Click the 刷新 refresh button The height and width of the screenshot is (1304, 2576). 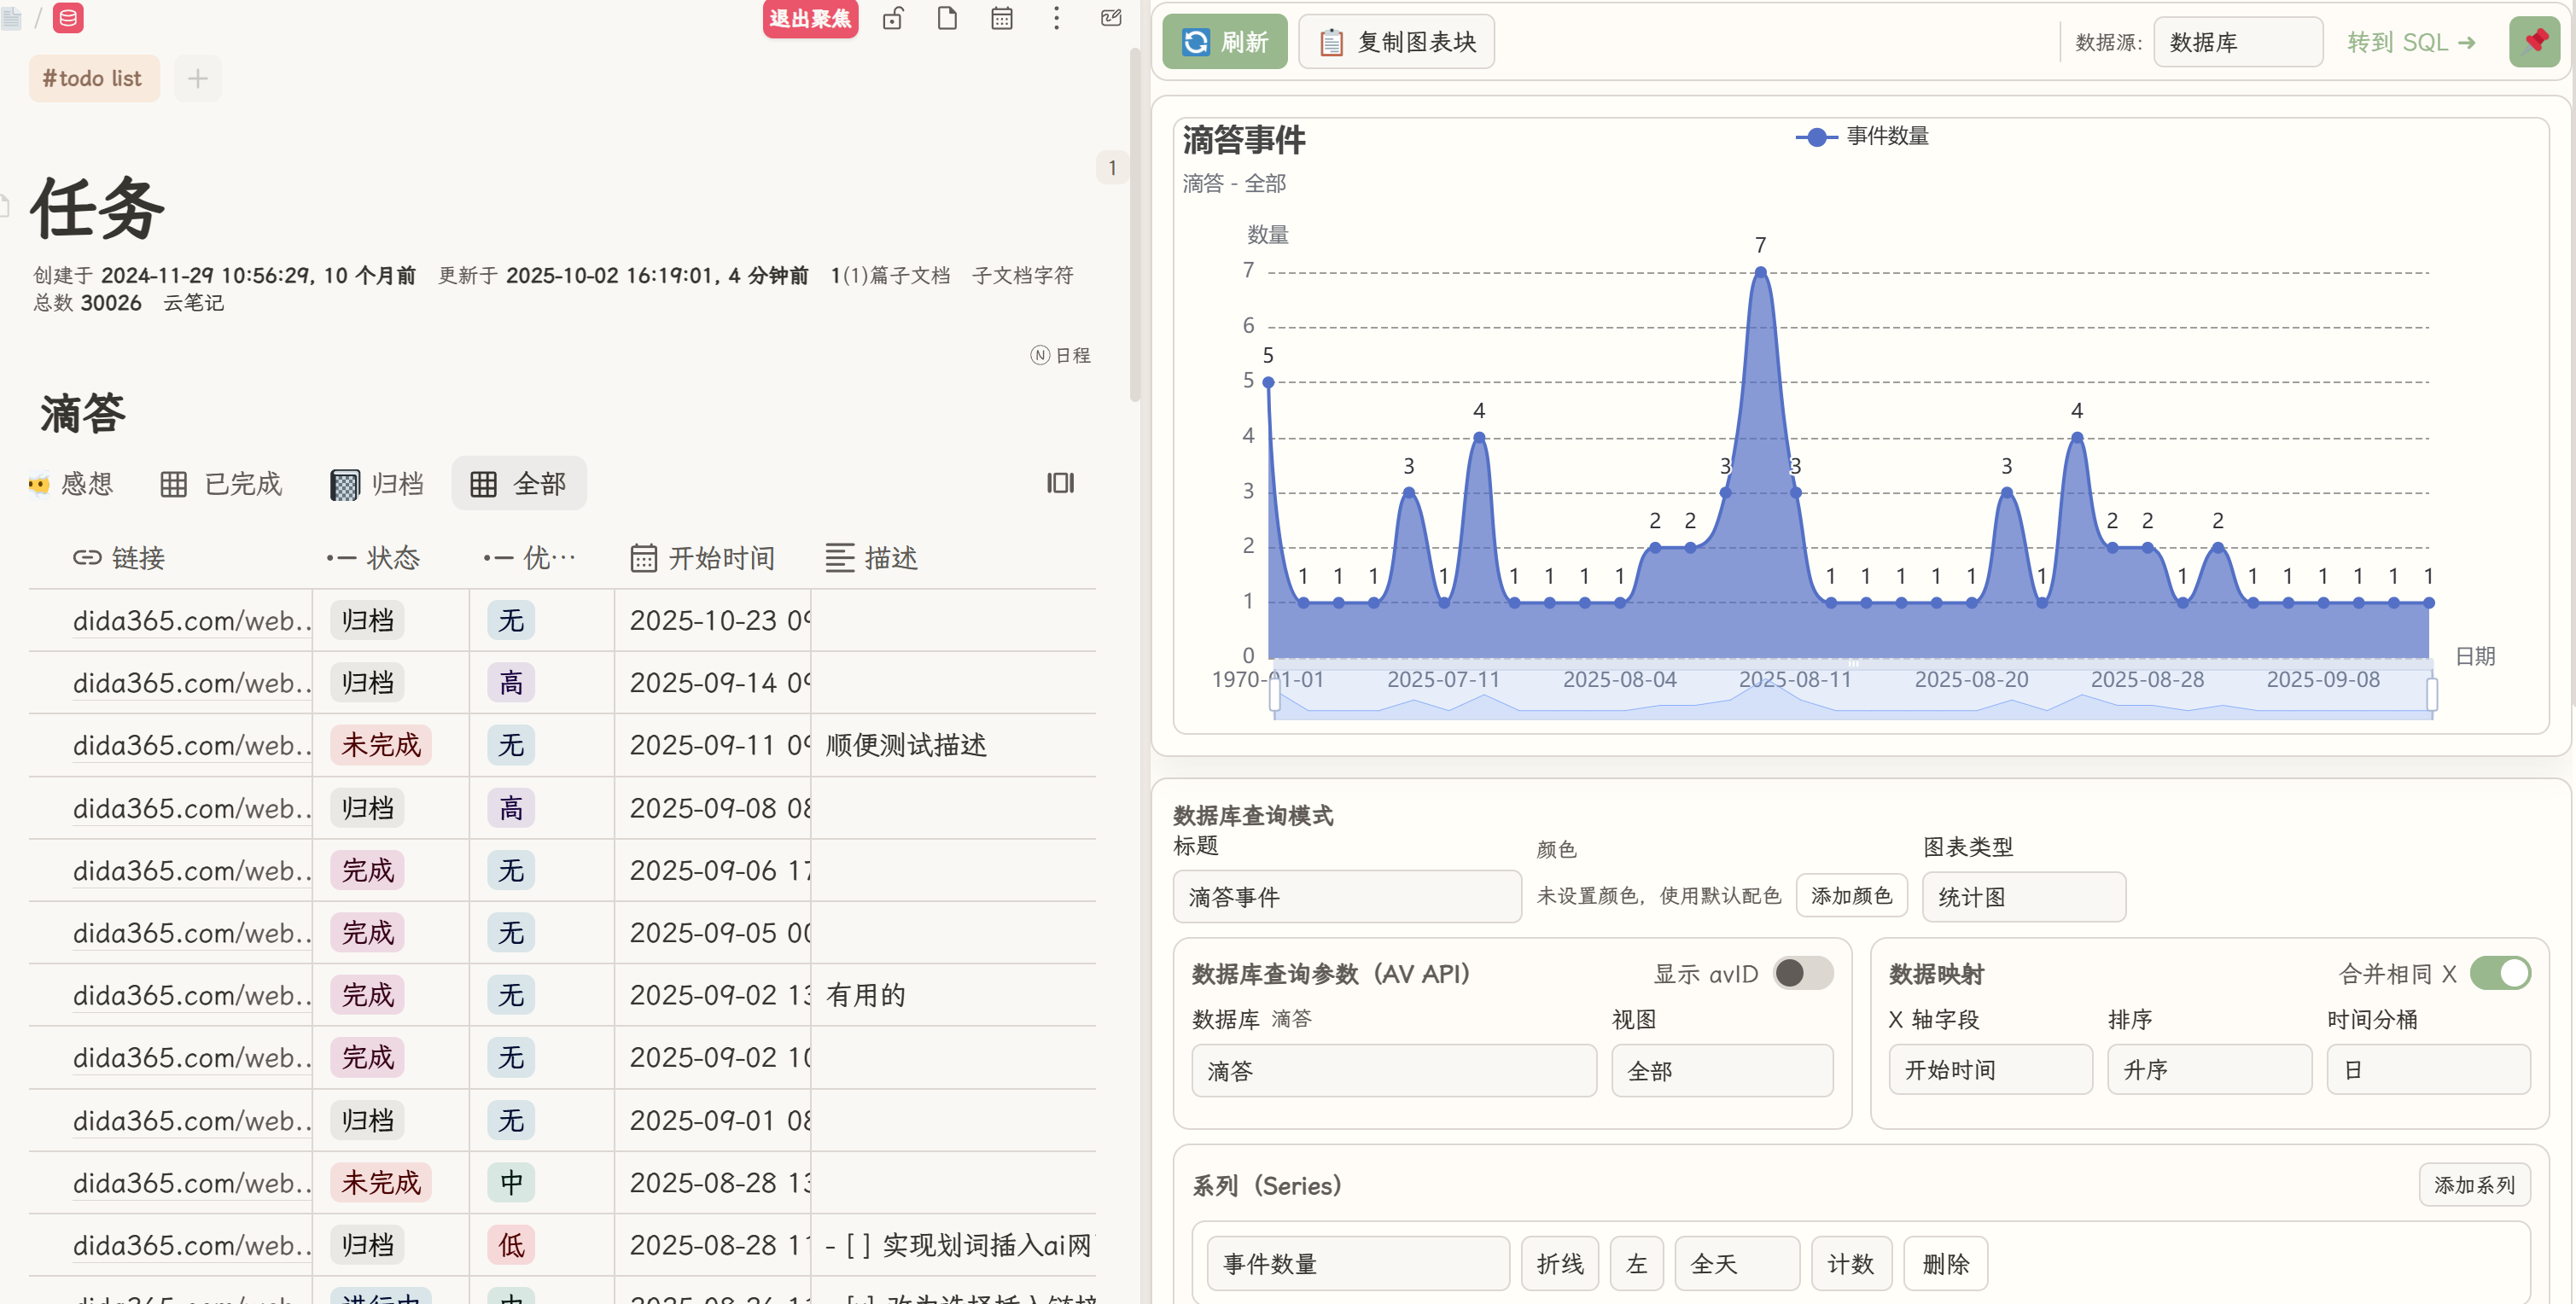[x=1224, y=42]
